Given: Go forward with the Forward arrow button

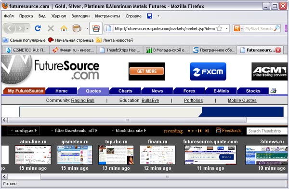Looking at the screenshot, I should 20,28.
